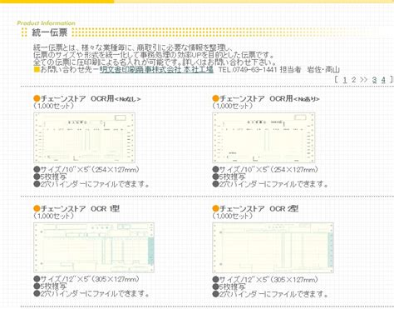Open the OCR用 Noなし form thumbnail
This screenshot has height=309, width=394.
pyautogui.click(x=84, y=137)
